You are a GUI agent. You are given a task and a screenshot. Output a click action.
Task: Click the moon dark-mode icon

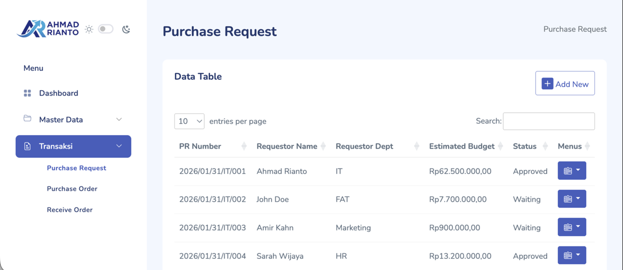126,29
